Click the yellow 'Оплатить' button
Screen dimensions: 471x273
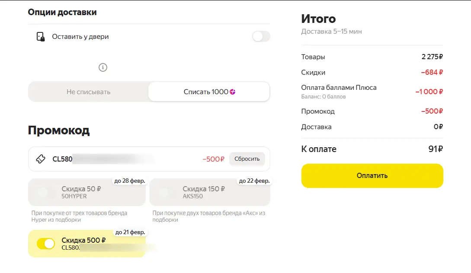tap(372, 176)
